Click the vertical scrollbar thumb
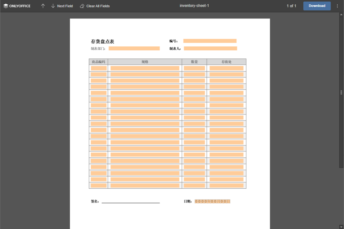Screen dimensions: 344x229 pos(341,92)
